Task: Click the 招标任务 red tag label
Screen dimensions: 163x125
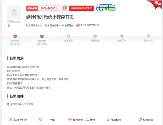Action: coord(32,8)
